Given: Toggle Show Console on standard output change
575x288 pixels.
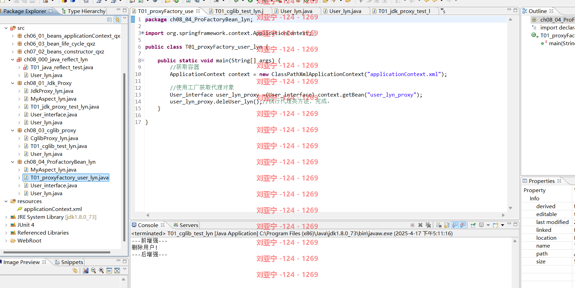Looking at the screenshot, I should coord(455,225).
